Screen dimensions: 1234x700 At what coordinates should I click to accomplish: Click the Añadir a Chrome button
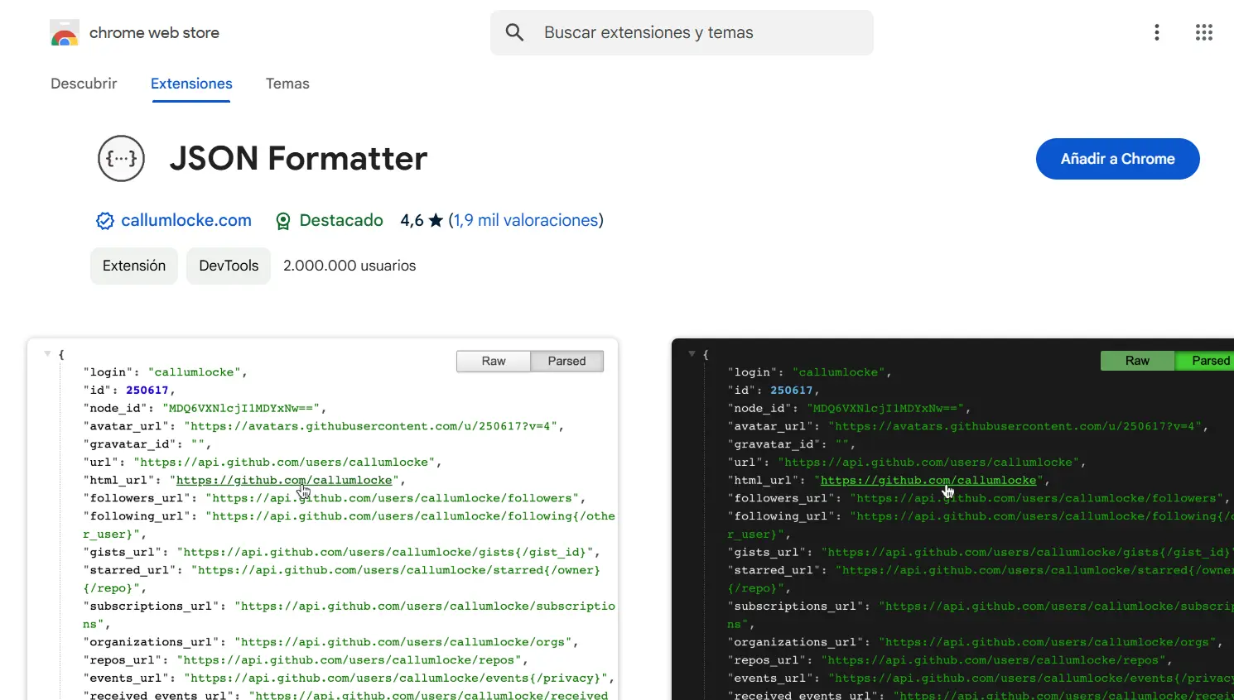[1117, 159]
